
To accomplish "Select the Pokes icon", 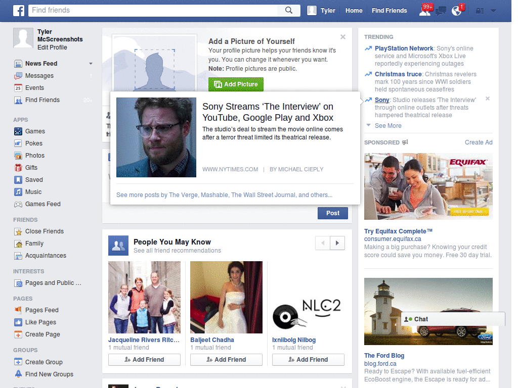I will point(18,143).
